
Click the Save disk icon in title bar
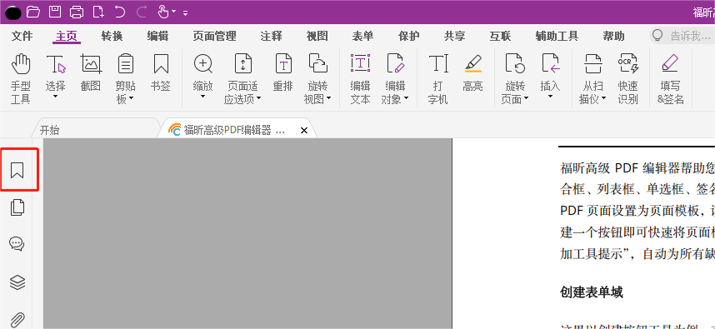coord(55,12)
